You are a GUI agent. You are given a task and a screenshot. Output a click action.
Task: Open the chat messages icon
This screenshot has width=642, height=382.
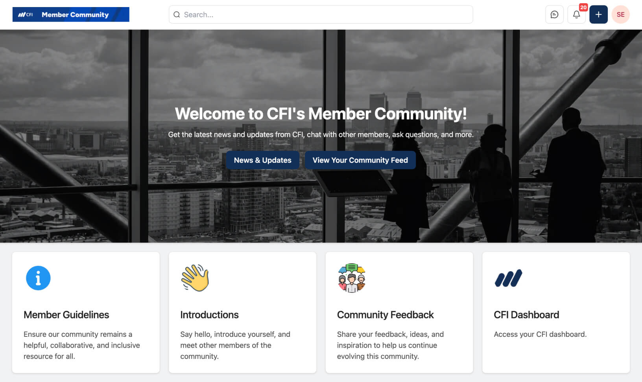tap(554, 15)
